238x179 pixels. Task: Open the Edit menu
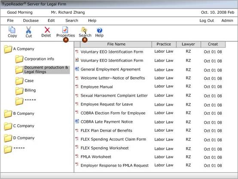[x=51, y=21]
